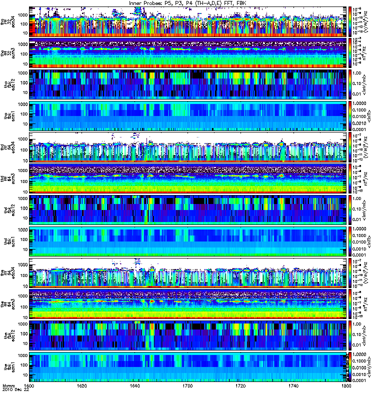Select the the scm3 FFT spectrogram panel
The height and width of the screenshot is (400, 375).
188,304
